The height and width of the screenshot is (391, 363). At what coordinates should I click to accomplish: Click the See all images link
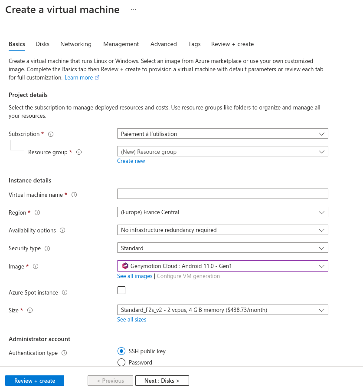coord(134,276)
